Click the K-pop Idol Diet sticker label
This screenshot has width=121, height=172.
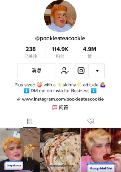(101, 168)
